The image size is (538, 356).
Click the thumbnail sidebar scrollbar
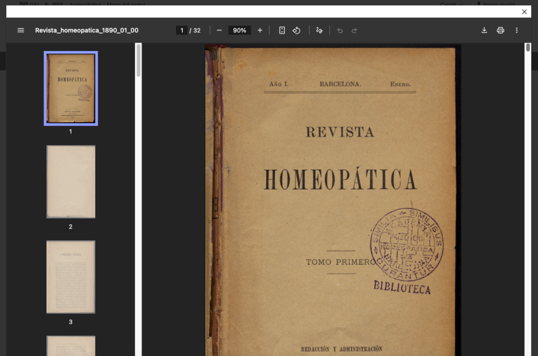click(x=139, y=60)
